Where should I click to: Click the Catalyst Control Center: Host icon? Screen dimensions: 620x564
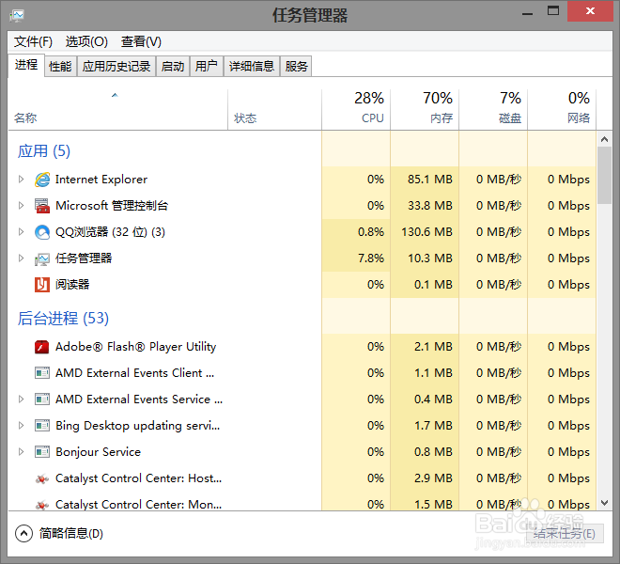tap(42, 478)
